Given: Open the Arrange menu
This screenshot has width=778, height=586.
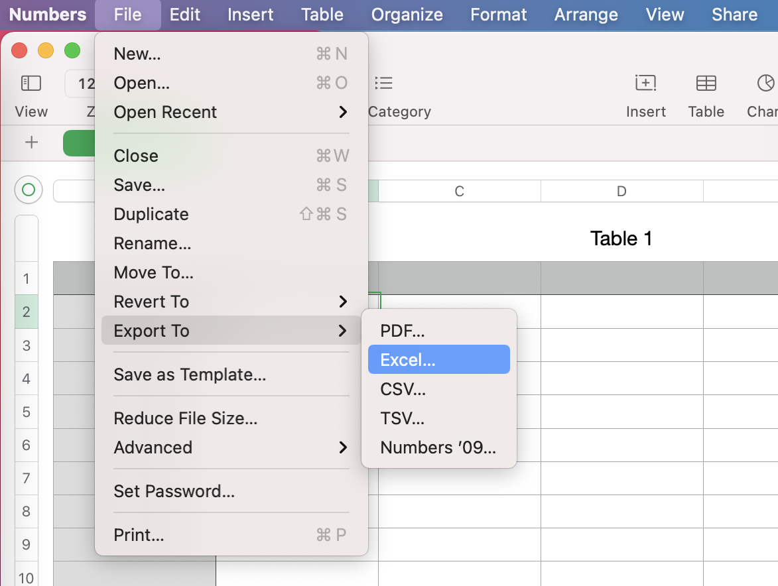Looking at the screenshot, I should pos(586,15).
